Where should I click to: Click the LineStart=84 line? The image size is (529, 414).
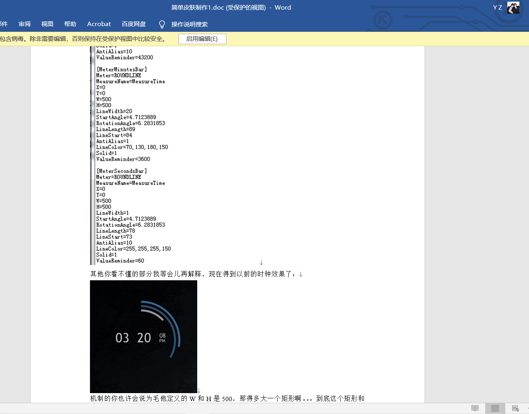click(x=114, y=135)
